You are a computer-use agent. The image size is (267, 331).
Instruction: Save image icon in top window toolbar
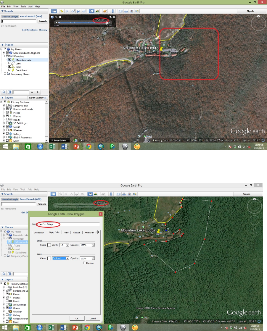(x=131, y=11)
